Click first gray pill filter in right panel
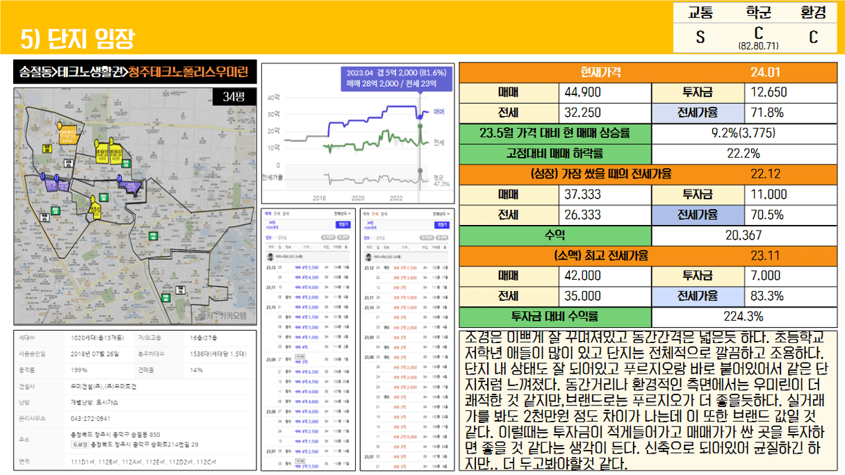 coord(427,237)
